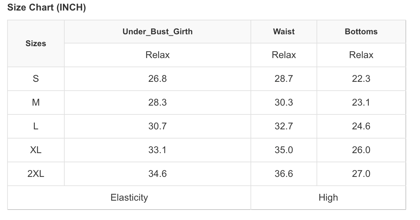Select the size "S" row label

point(36,79)
